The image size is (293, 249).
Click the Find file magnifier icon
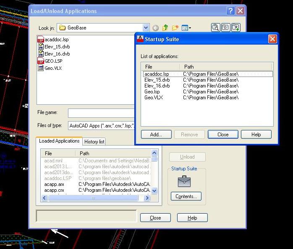pos(215,27)
